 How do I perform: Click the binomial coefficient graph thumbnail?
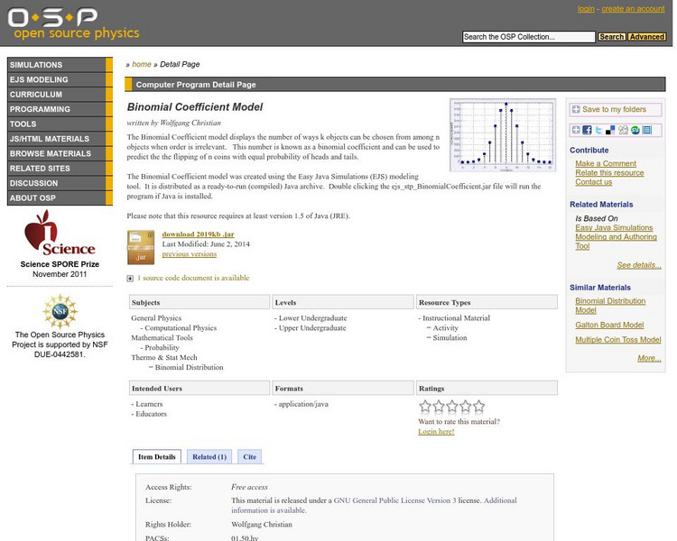(x=503, y=134)
